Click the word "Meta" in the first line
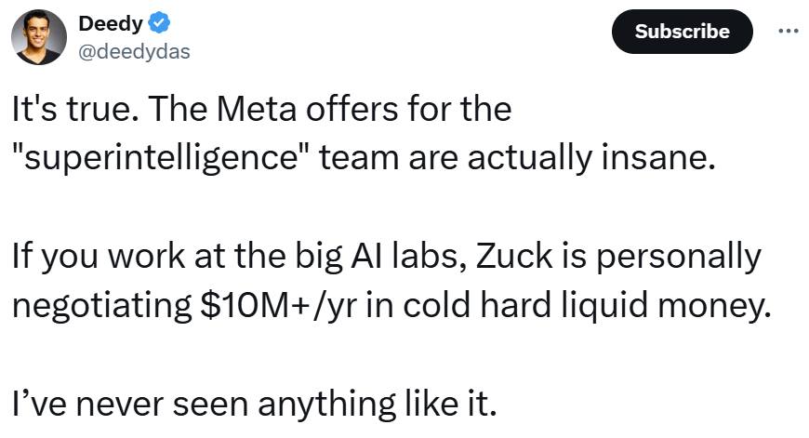This screenshot has height=438, width=809. point(257,109)
